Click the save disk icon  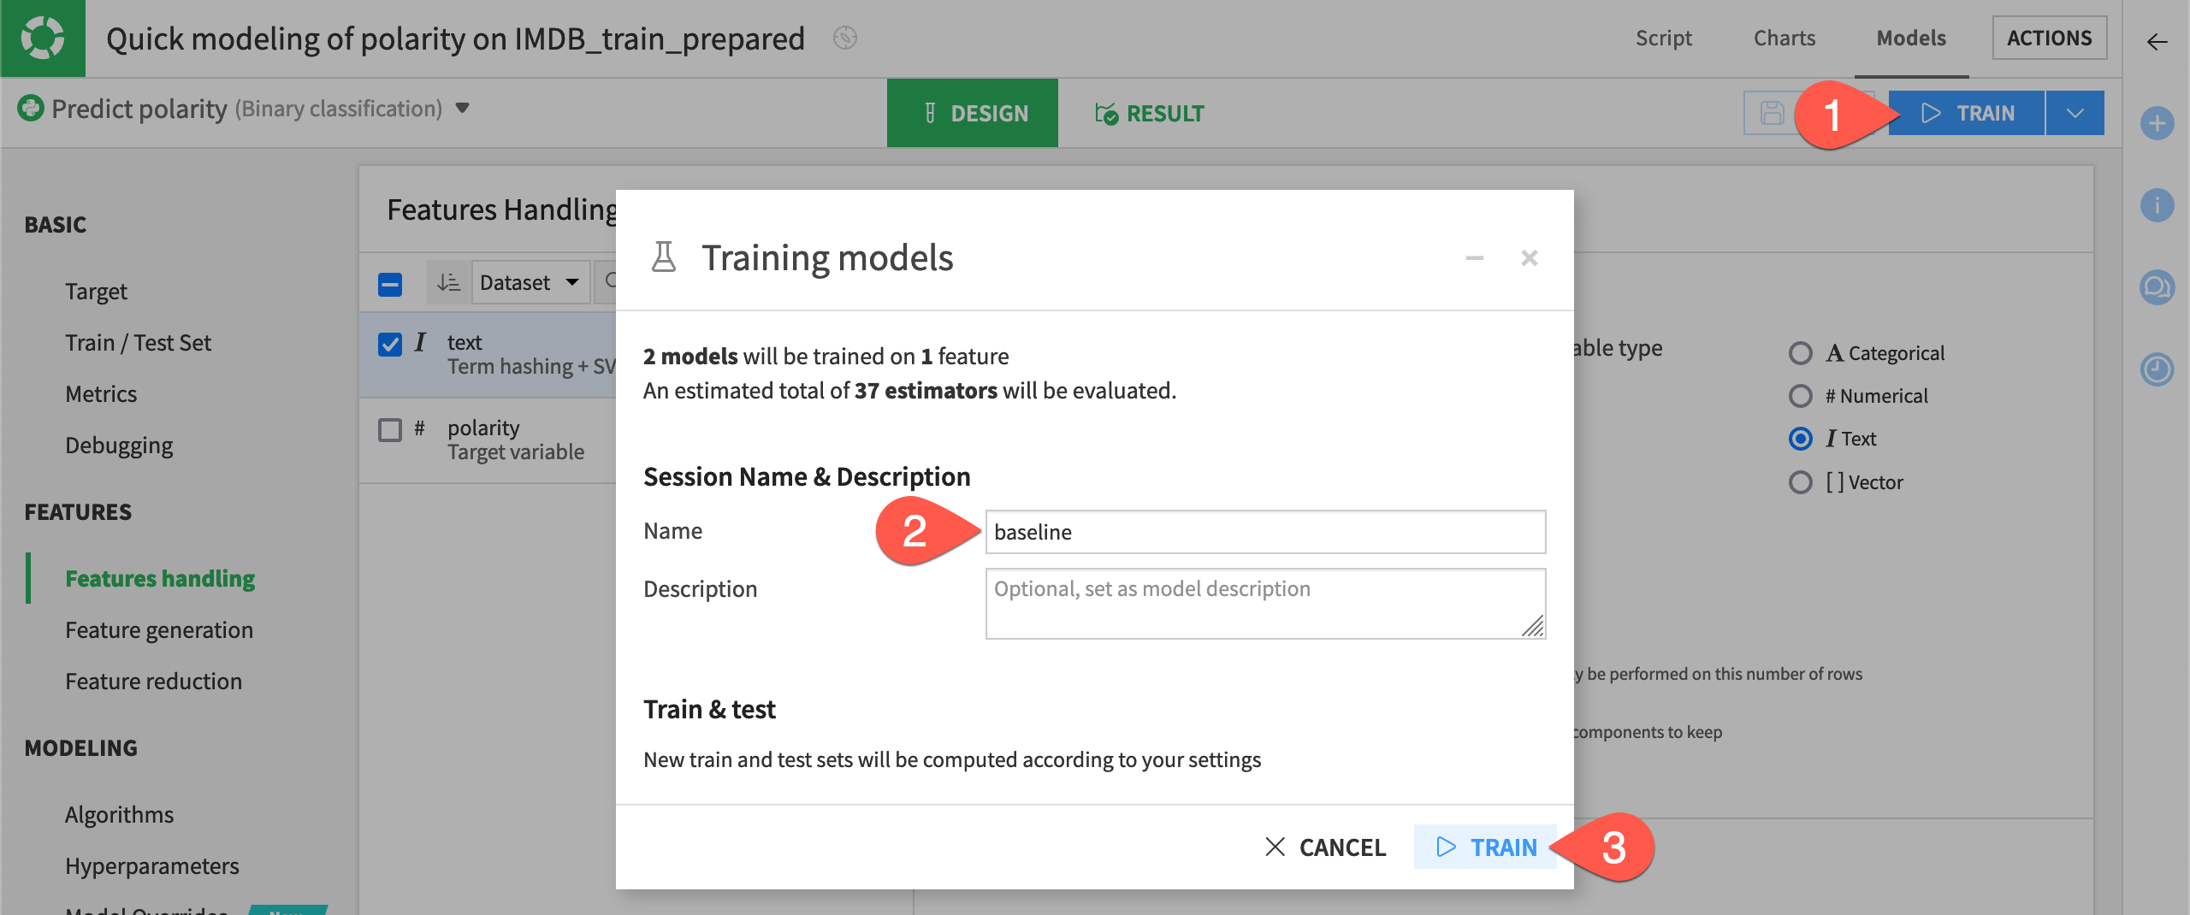point(1773,112)
